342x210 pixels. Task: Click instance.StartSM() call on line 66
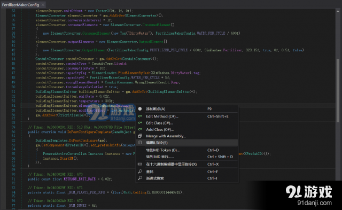pos(60,158)
